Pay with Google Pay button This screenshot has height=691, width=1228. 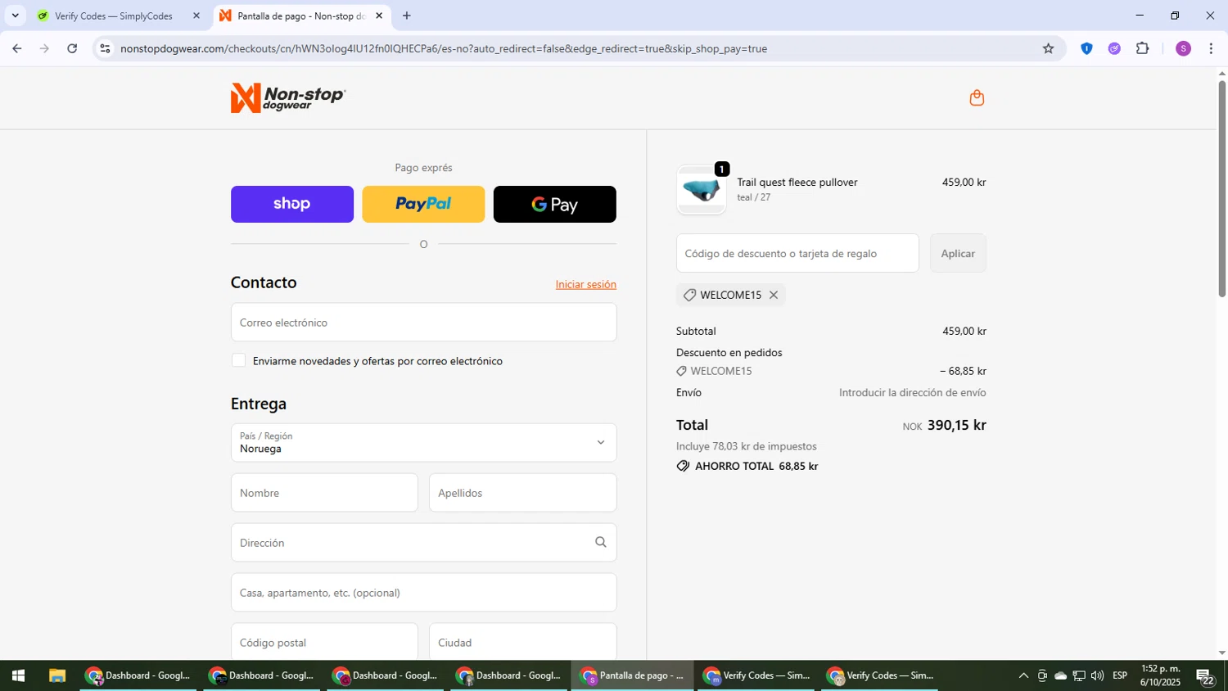coord(554,204)
